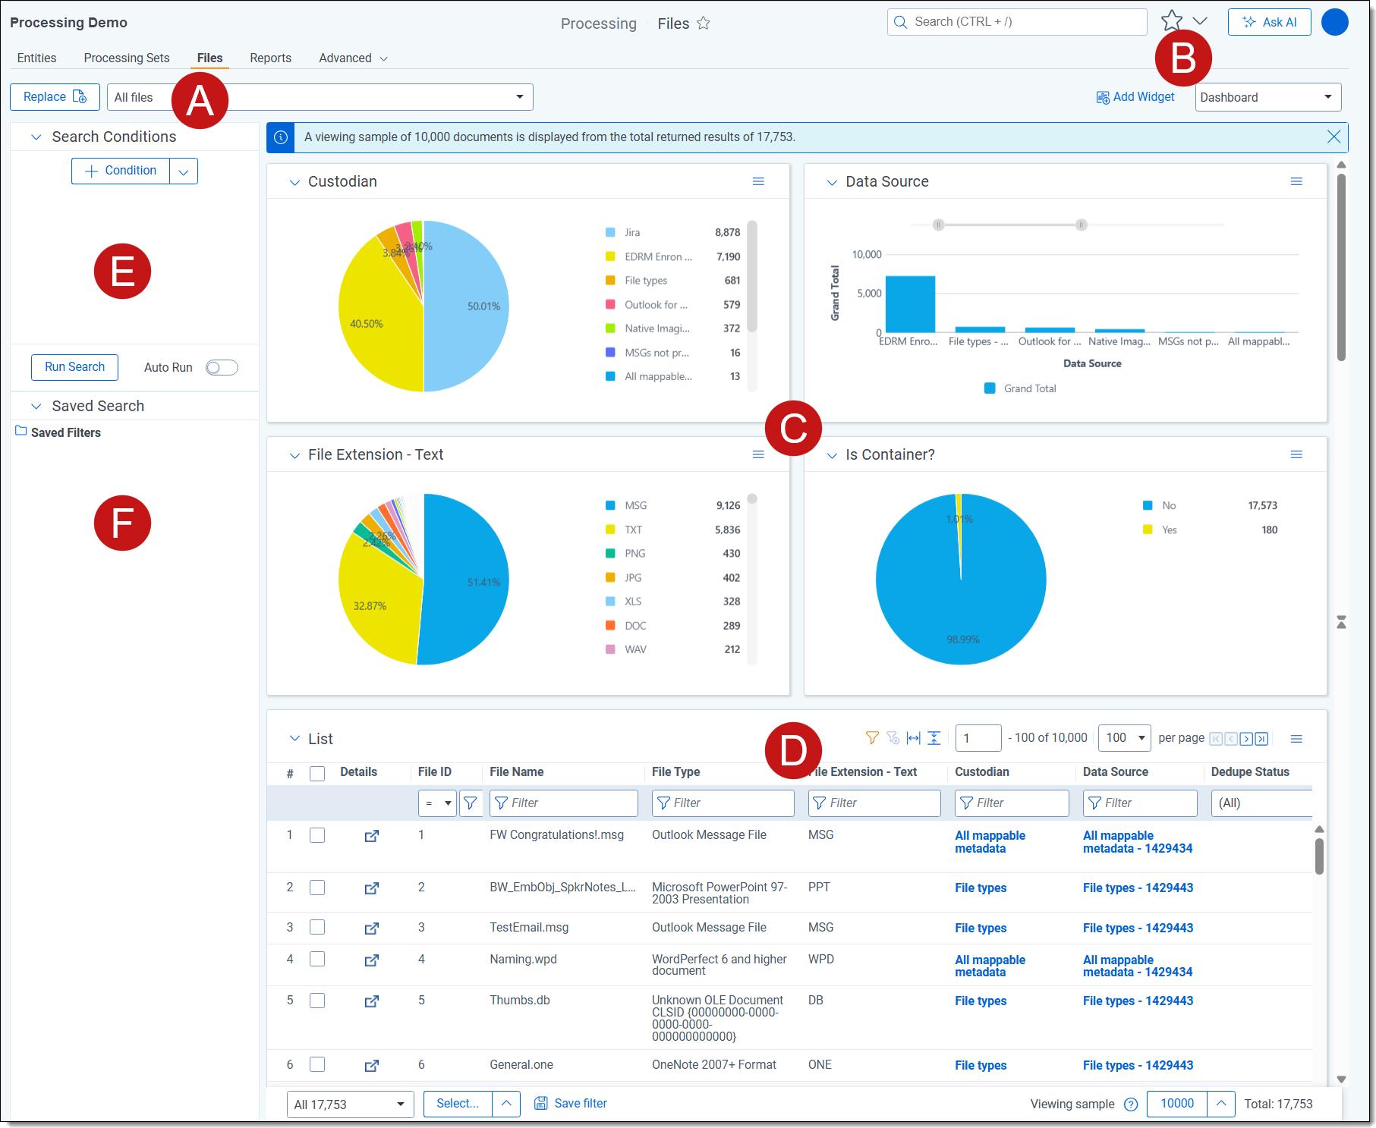Image resolution: width=1376 pixels, height=1128 pixels.
Task: Click the Viewing sample help icon
Action: click(1130, 1104)
